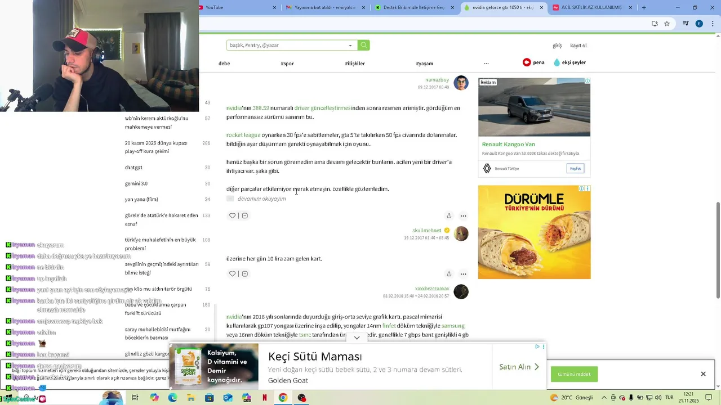Click the green search magnifier button
This screenshot has height=405, width=721.
364,45
